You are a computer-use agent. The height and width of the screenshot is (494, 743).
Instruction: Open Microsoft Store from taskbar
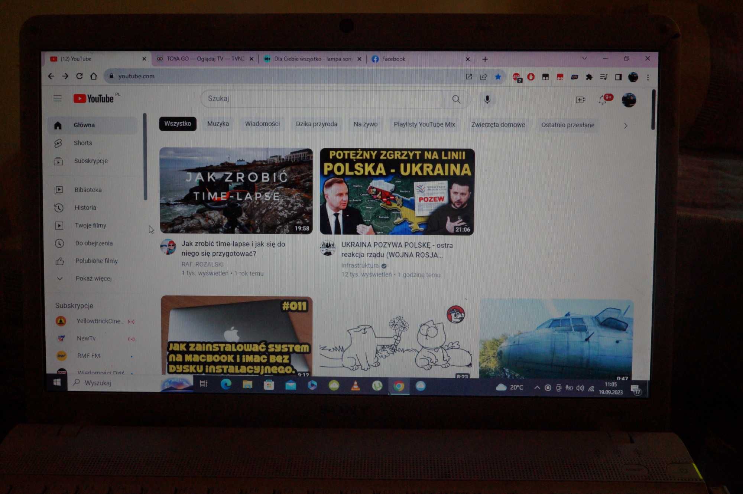[x=269, y=385]
